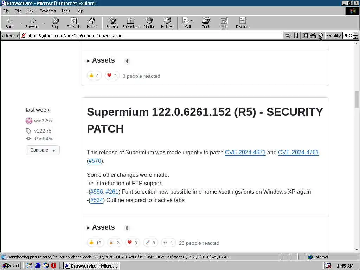Open the CVE-2024-4671 link
This screenshot has height=270, width=360.
coord(245,153)
